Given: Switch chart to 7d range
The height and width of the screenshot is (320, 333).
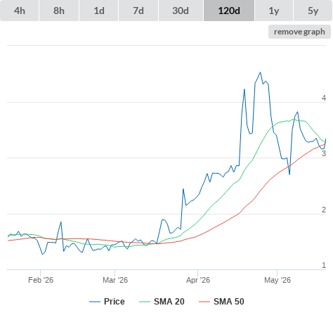Looking at the screenshot, I should (138, 11).
